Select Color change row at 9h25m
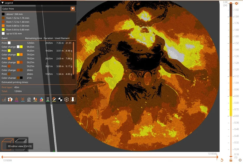This screenshot has width=243, height=164. click(37, 47)
